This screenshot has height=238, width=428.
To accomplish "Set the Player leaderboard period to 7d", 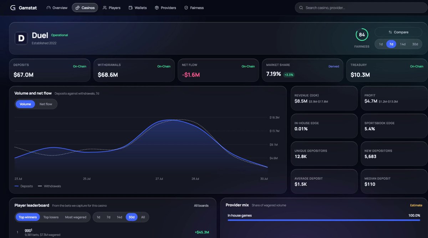I will click(108, 217).
